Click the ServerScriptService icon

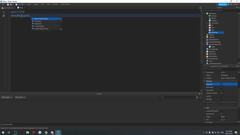coord(207,44)
